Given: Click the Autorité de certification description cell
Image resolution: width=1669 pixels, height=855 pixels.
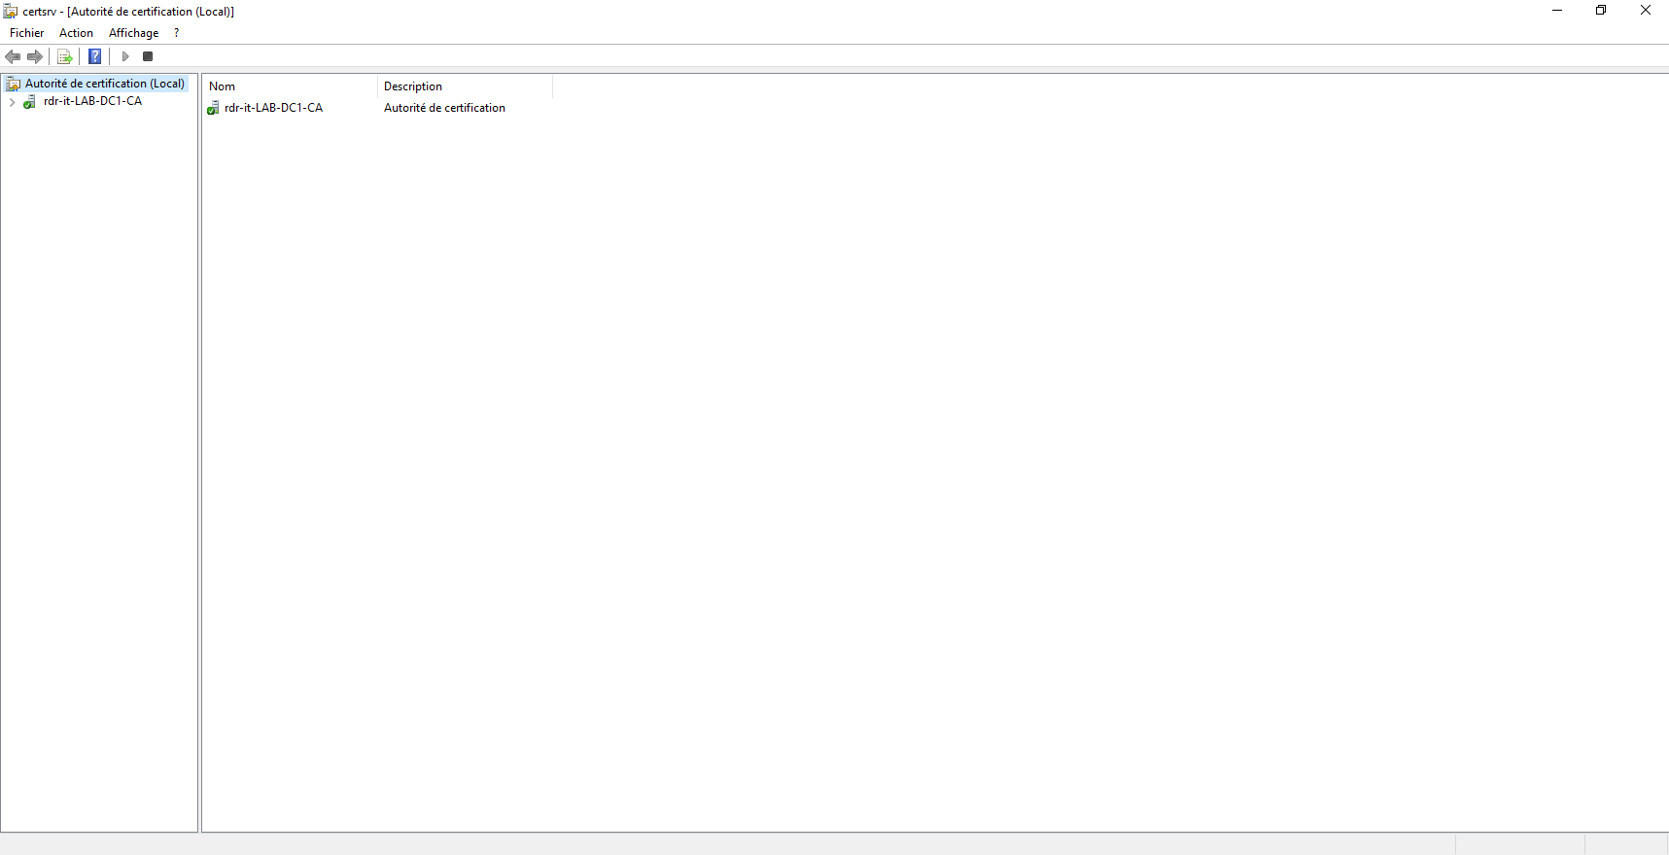Looking at the screenshot, I should coord(444,108).
